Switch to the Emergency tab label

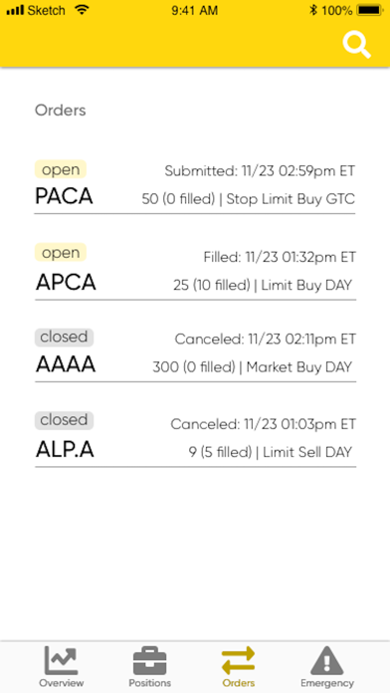pyautogui.click(x=327, y=683)
